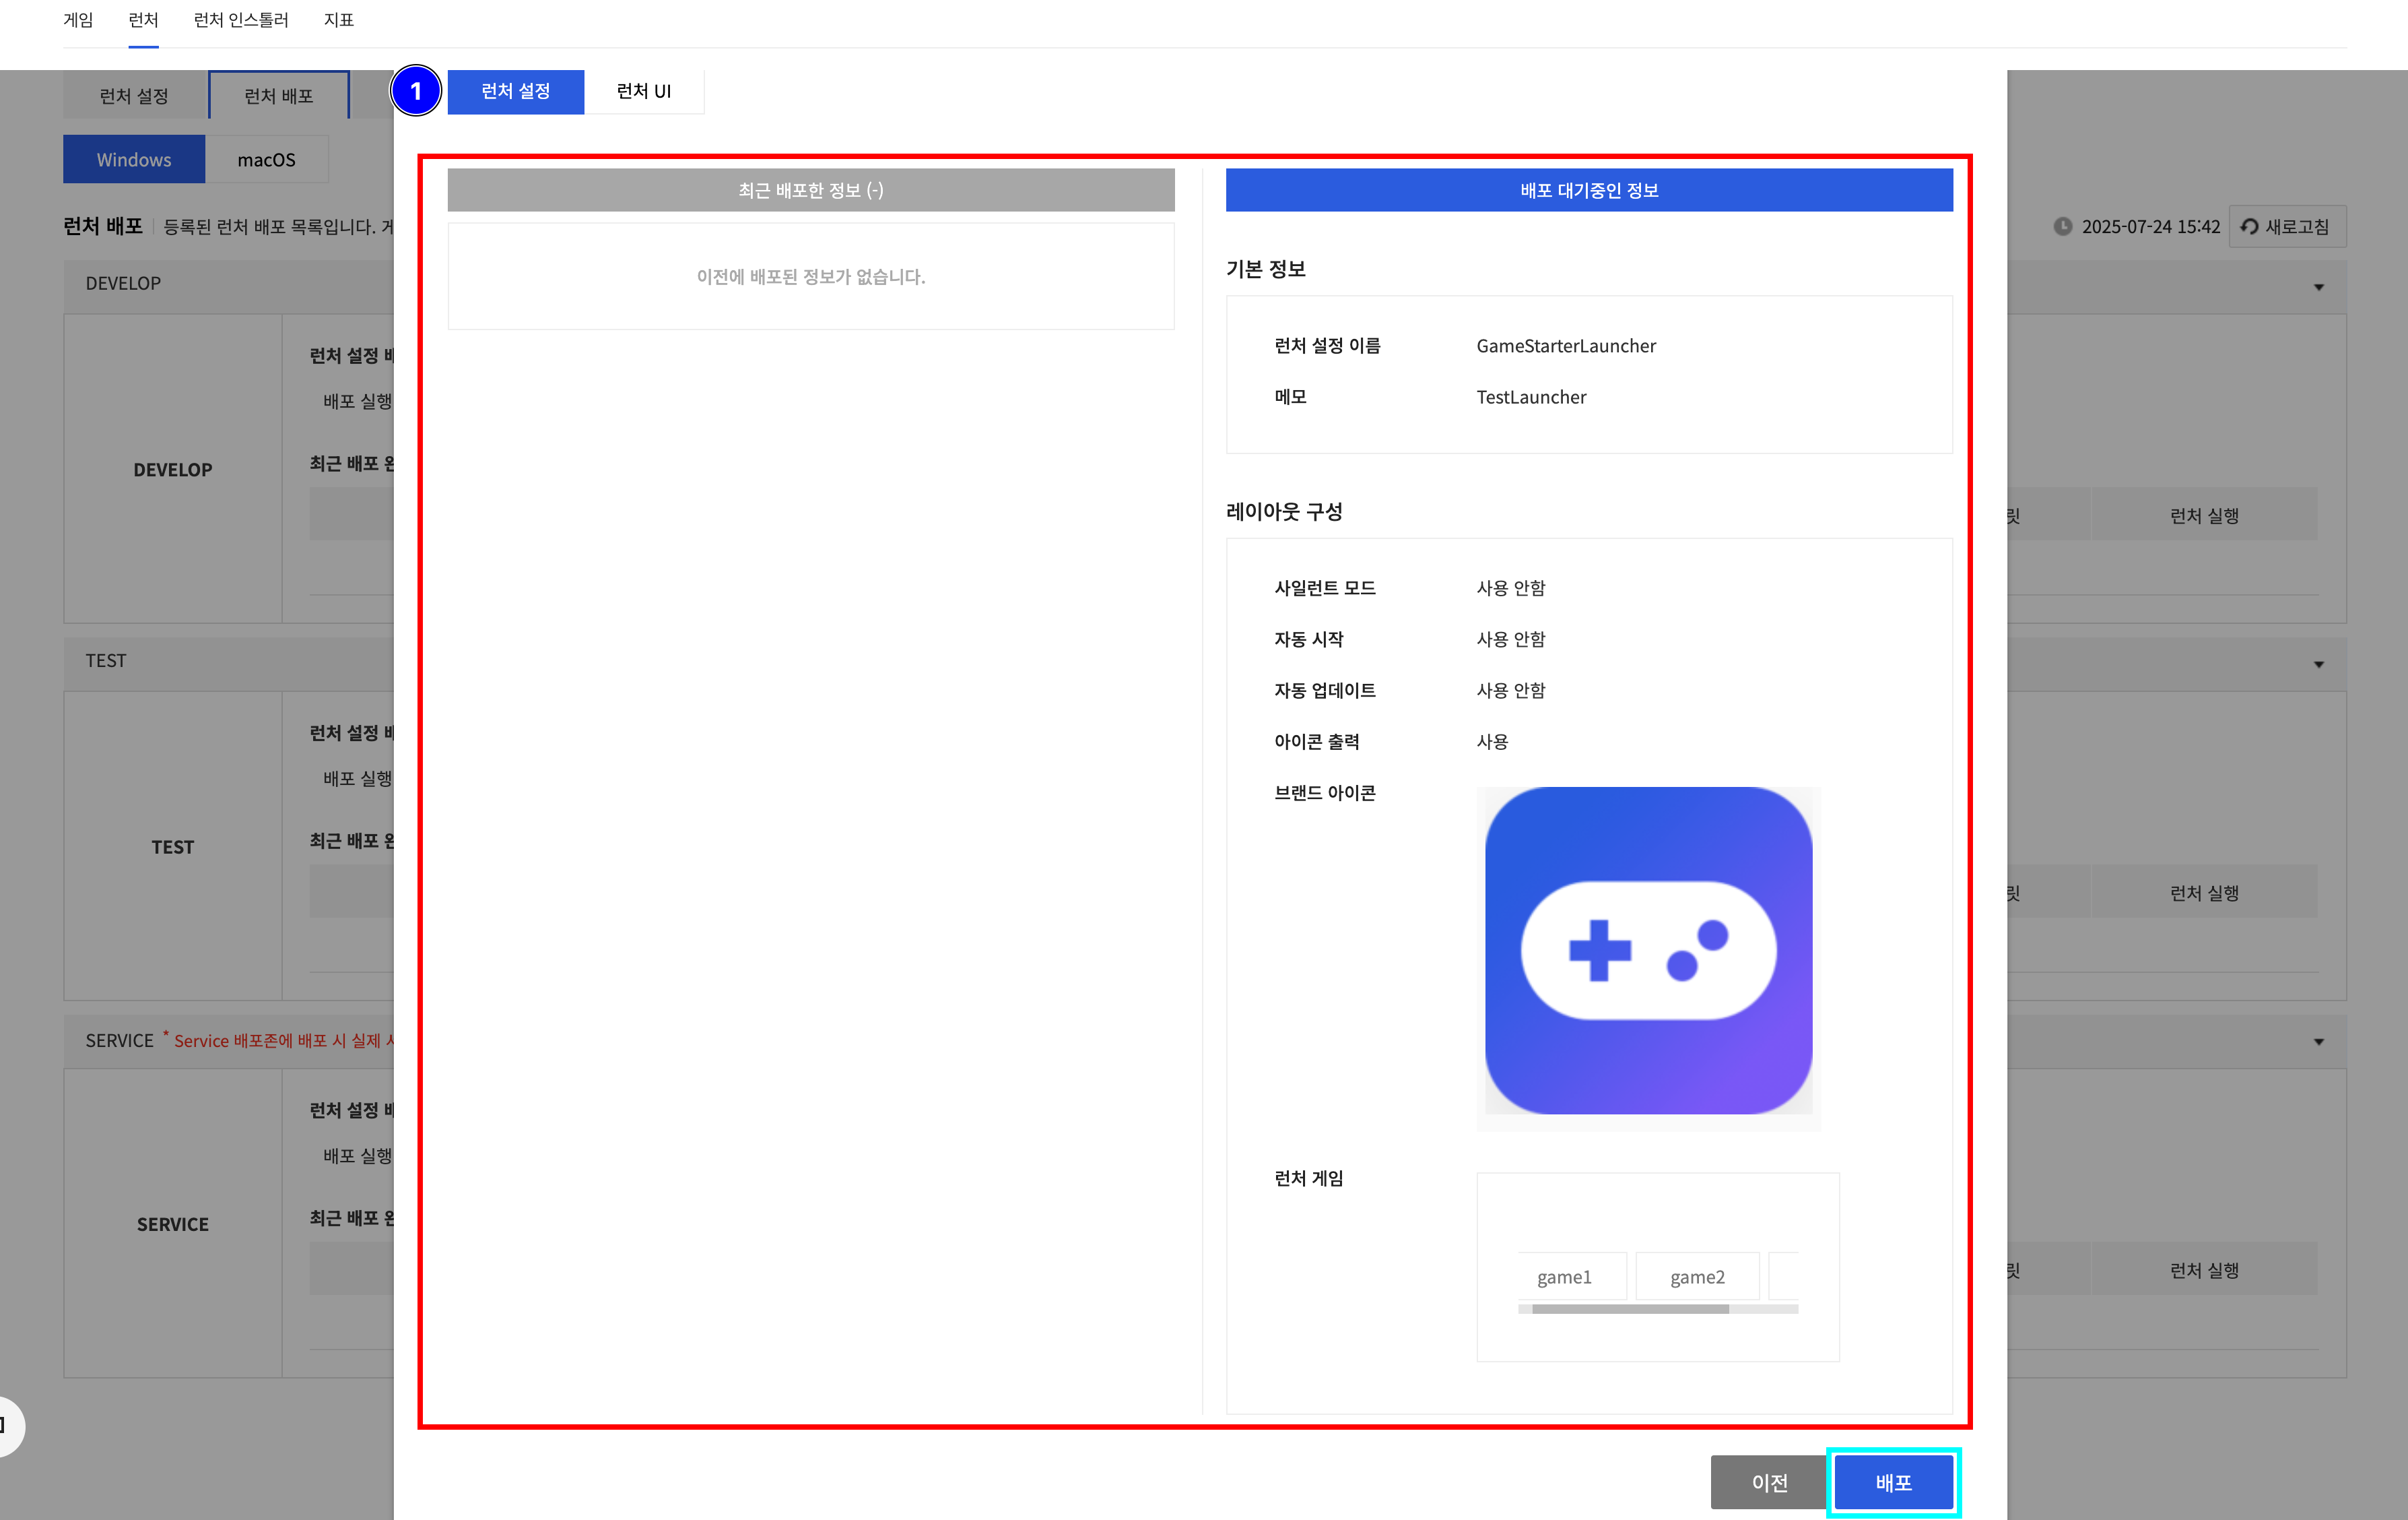Click the refresh icon in the 새로고침 button
The width and height of the screenshot is (2408, 1520).
click(2250, 226)
